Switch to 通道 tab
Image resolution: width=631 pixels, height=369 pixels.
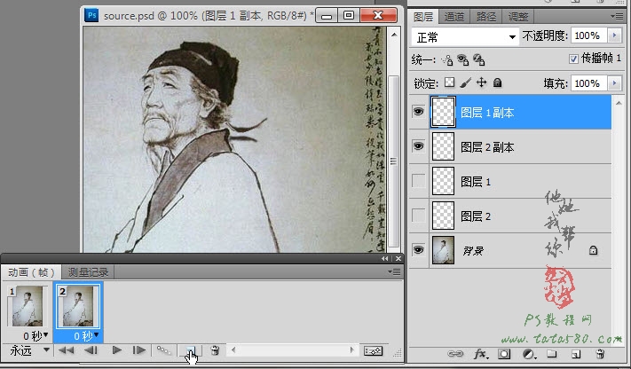pos(454,17)
